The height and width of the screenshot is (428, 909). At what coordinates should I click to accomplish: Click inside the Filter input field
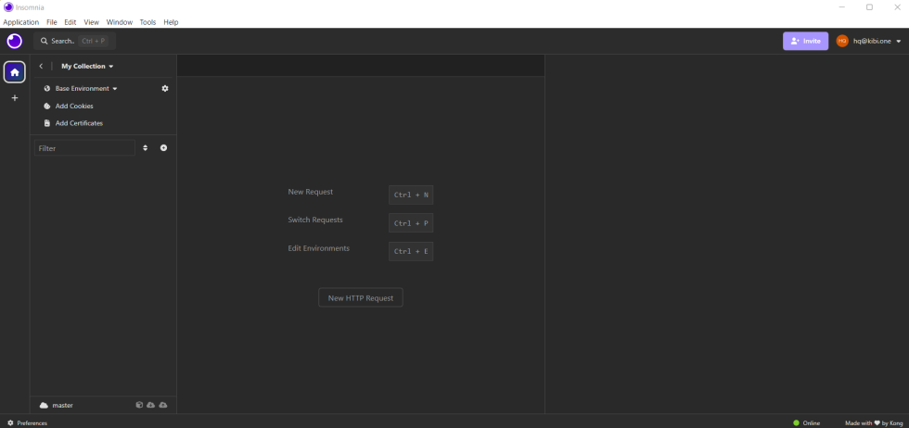coord(84,148)
